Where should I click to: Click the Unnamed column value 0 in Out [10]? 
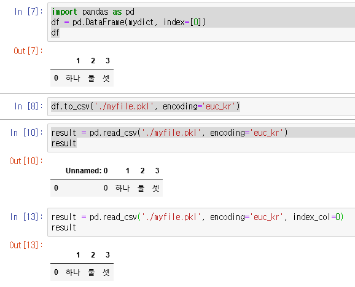pos(106,188)
